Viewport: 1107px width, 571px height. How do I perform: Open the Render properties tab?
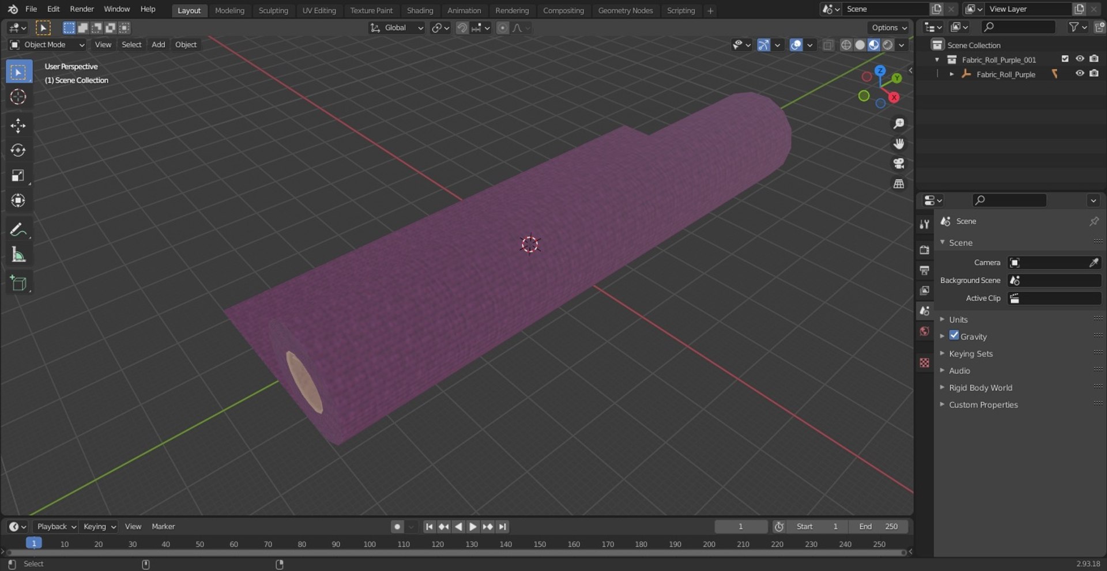click(925, 250)
